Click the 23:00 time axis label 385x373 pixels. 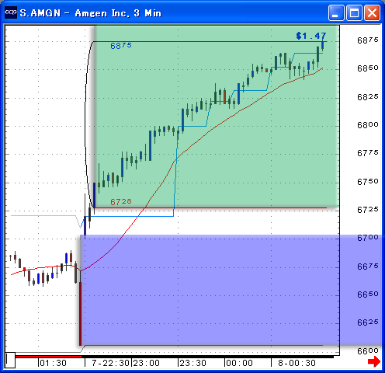146,363
